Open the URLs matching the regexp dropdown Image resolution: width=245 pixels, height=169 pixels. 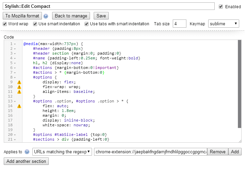click(62, 152)
